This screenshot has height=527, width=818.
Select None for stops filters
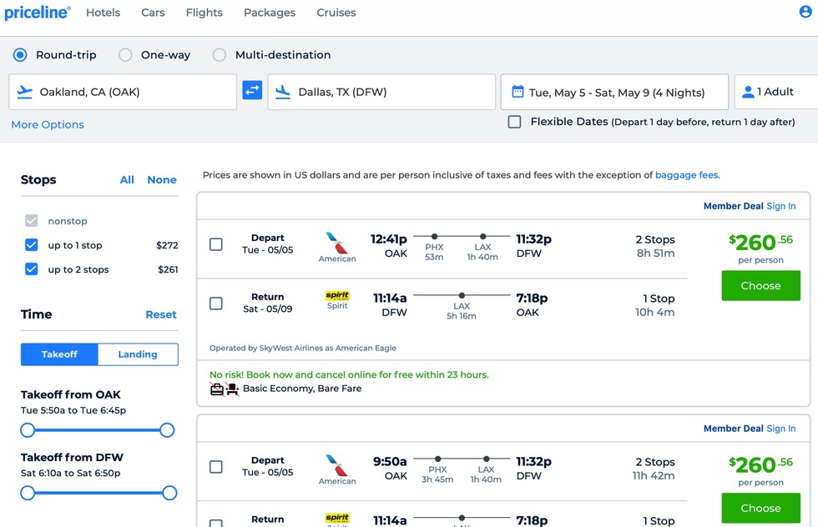(x=162, y=180)
